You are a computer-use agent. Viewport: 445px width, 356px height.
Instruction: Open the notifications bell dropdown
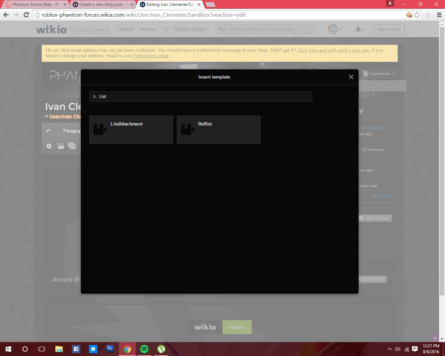360,30
